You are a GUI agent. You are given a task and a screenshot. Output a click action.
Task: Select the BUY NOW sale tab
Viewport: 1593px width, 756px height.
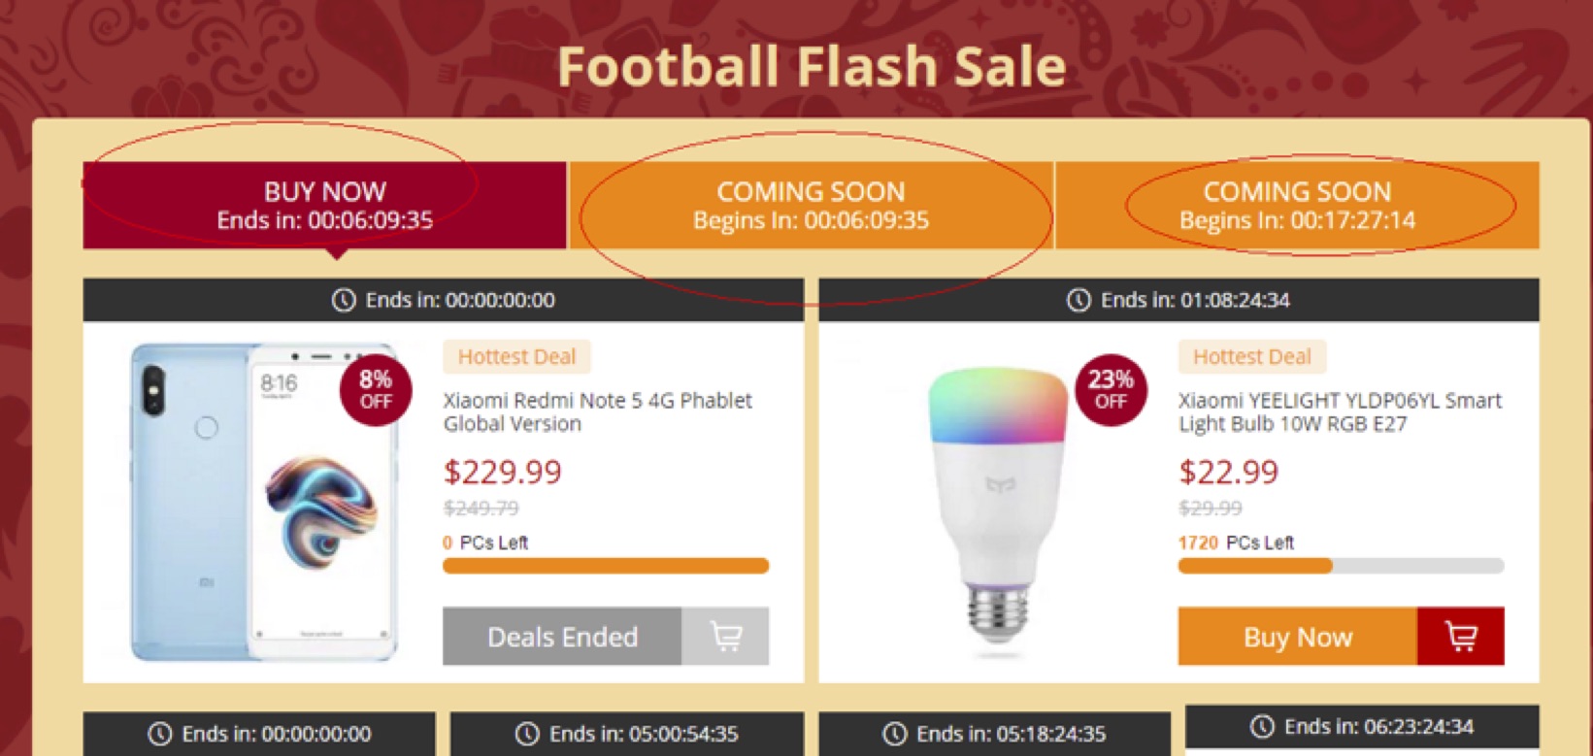pyautogui.click(x=324, y=206)
